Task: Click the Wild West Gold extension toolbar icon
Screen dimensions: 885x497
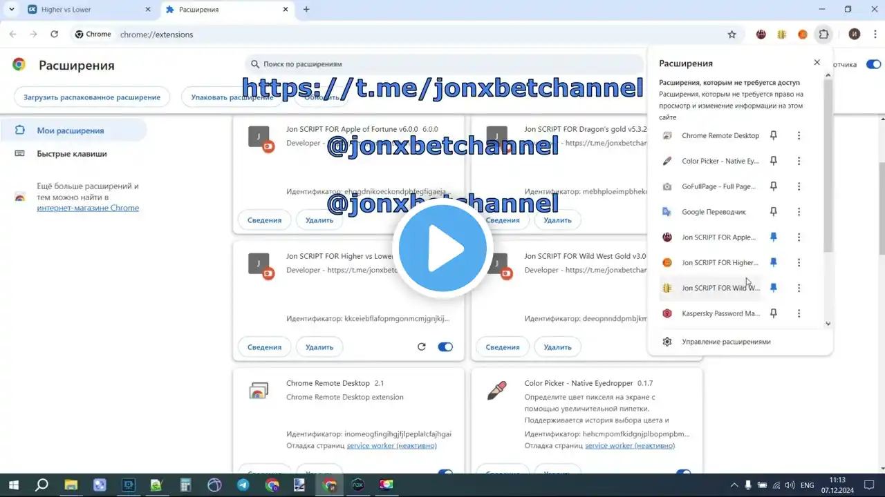Action: point(782,34)
